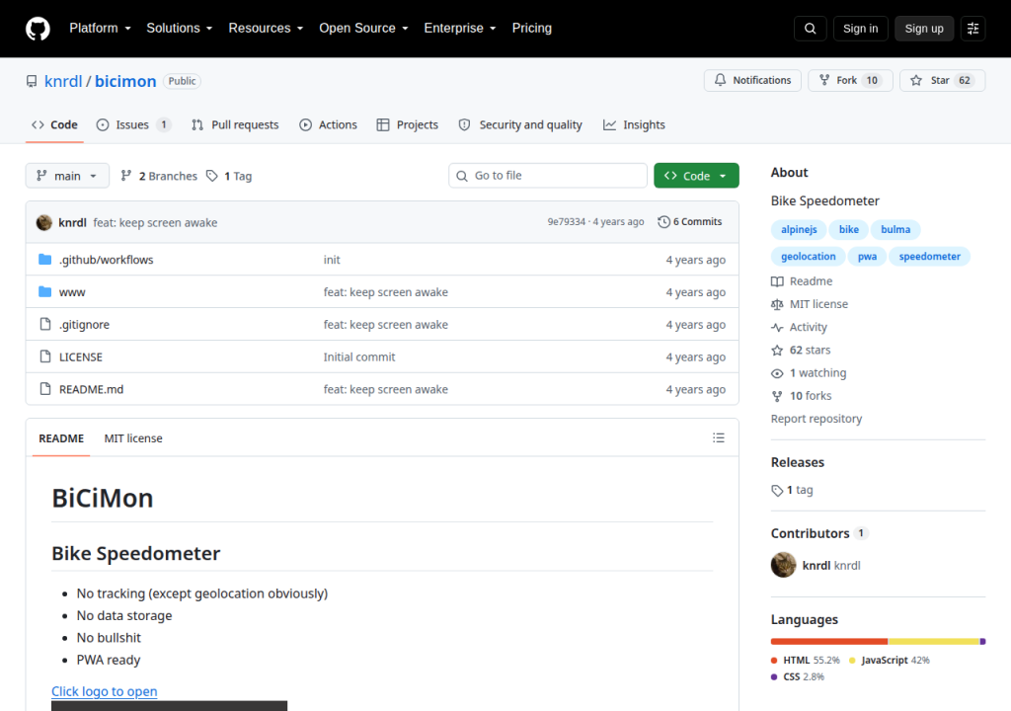The width and height of the screenshot is (1011, 711).
Task: Expand the Resources menu
Action: click(x=266, y=29)
